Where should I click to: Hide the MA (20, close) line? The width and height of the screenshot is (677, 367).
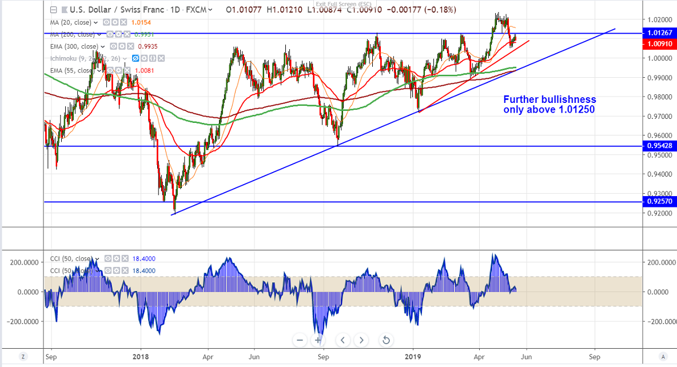106,22
